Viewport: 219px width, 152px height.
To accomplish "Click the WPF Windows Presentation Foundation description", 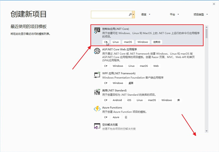I will coord(133,77).
